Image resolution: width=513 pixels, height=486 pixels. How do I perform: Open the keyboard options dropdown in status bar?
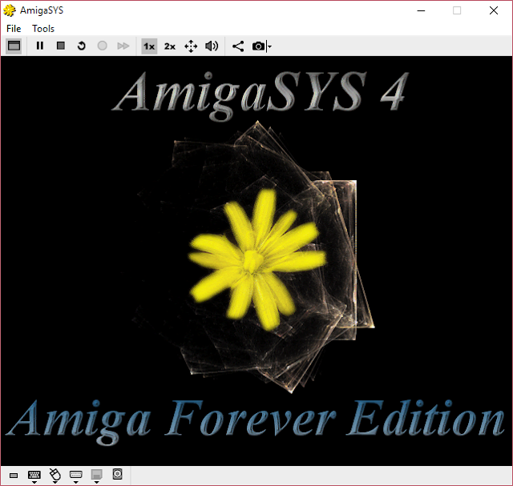pos(34,476)
